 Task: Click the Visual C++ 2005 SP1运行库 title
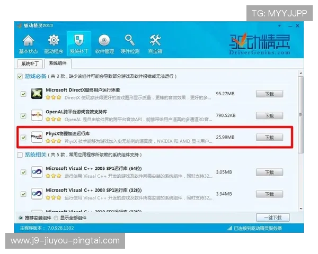[x=94, y=168]
